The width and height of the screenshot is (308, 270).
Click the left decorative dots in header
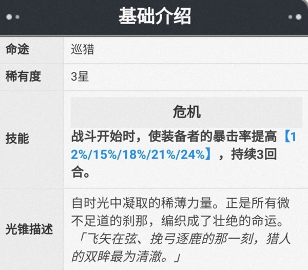13,17
